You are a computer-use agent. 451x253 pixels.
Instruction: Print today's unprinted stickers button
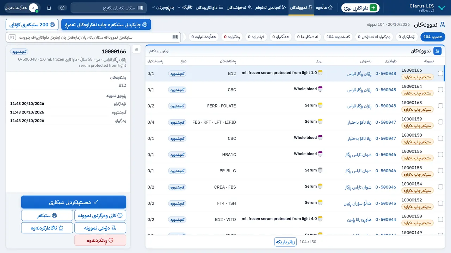point(106,25)
